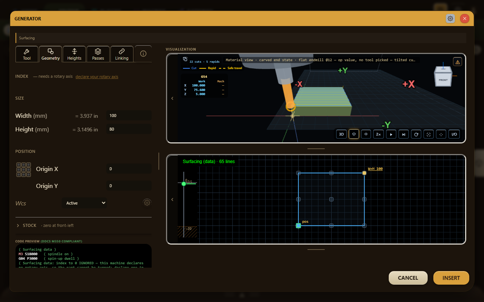The width and height of the screenshot is (484, 302).
Task: Open the anchor grid origin picker
Action: (23, 169)
